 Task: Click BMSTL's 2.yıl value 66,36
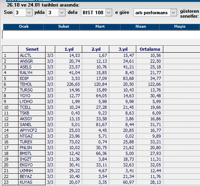tap(101, 153)
